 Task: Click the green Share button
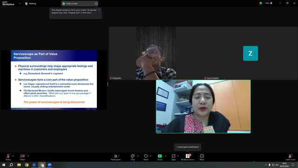[160, 157]
